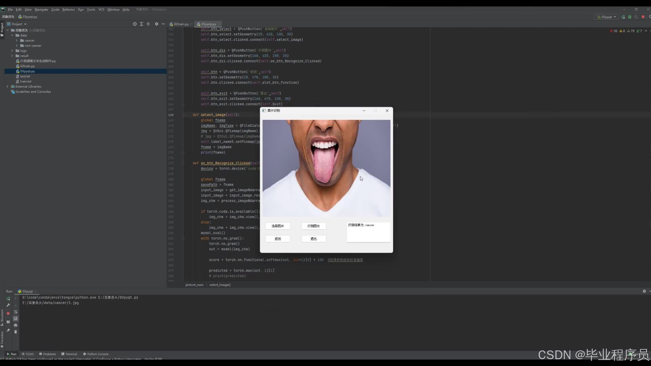This screenshot has height=366, width=651.
Task: Clear all console output with trash icon
Action: (16, 332)
